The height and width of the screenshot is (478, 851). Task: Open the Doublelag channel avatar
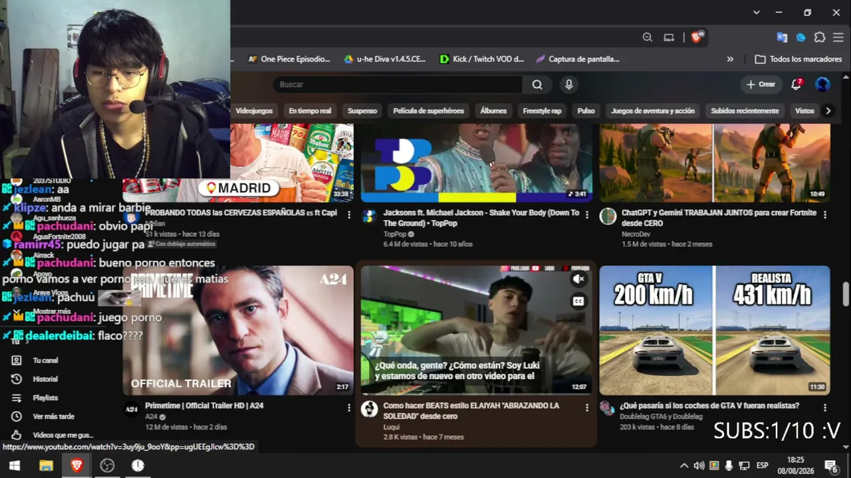tap(608, 408)
